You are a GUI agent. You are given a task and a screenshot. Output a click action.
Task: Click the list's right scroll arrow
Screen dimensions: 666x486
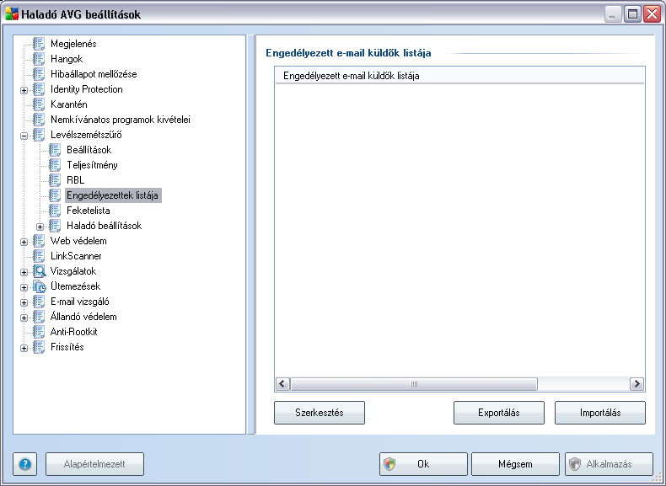[636, 384]
